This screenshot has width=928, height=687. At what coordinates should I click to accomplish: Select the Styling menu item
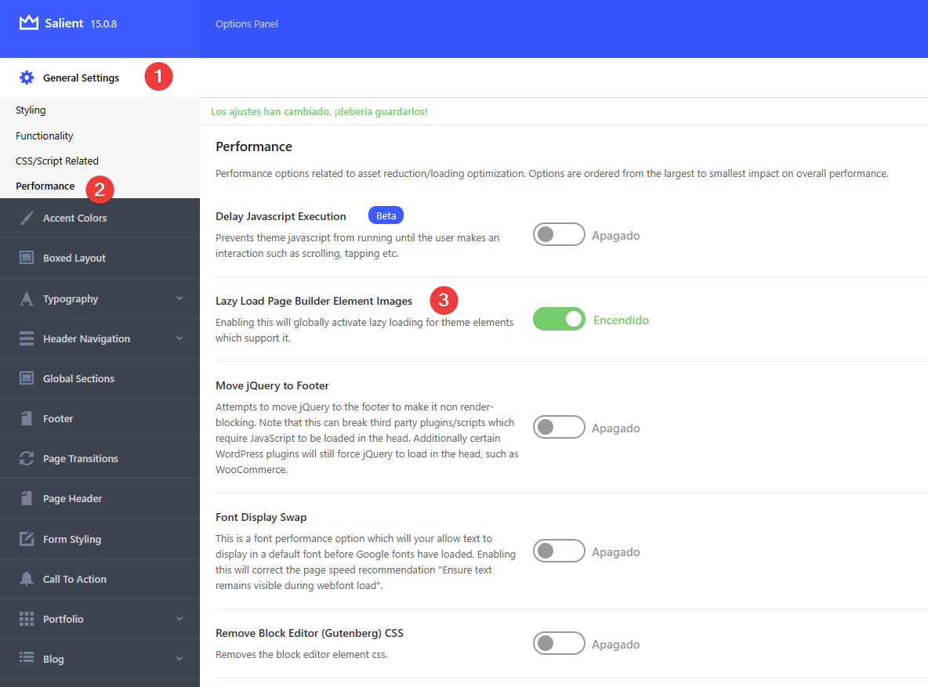(x=32, y=110)
